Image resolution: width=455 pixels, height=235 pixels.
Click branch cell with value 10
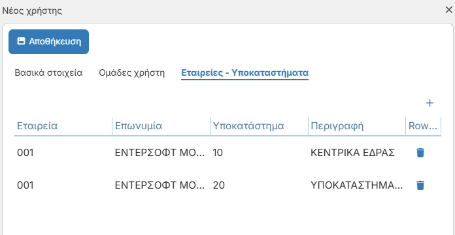pyautogui.click(x=259, y=152)
